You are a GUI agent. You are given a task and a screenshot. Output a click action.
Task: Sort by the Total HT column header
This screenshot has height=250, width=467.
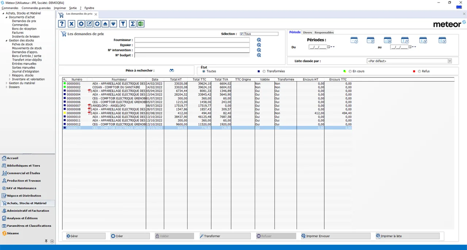click(176, 79)
